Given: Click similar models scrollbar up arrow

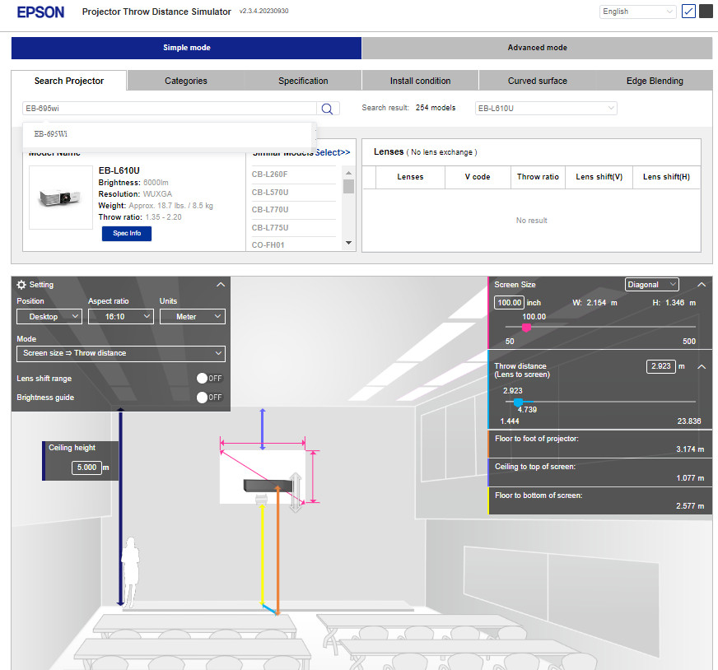Looking at the screenshot, I should (x=348, y=173).
